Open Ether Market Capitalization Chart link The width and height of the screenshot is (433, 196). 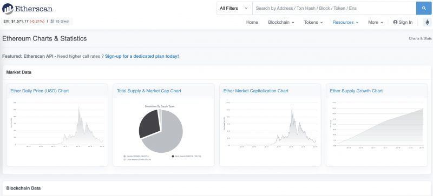click(255, 91)
